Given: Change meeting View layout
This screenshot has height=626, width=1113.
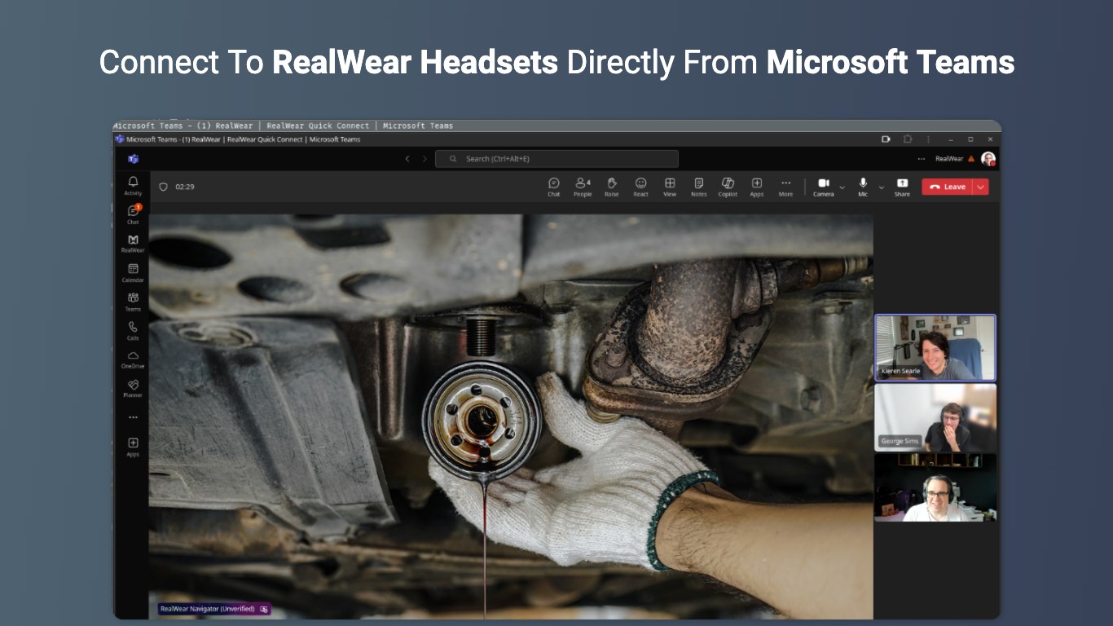Looking at the screenshot, I should 670,187.
